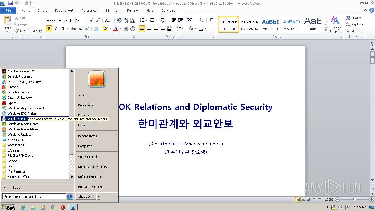
Task: Switch to the References tab
Action: (90, 11)
